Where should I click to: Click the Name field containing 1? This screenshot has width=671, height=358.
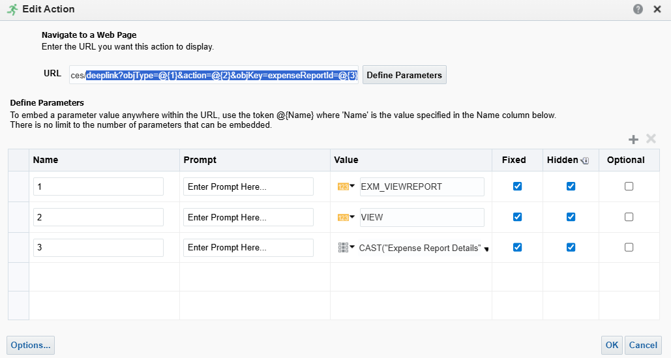pos(98,186)
